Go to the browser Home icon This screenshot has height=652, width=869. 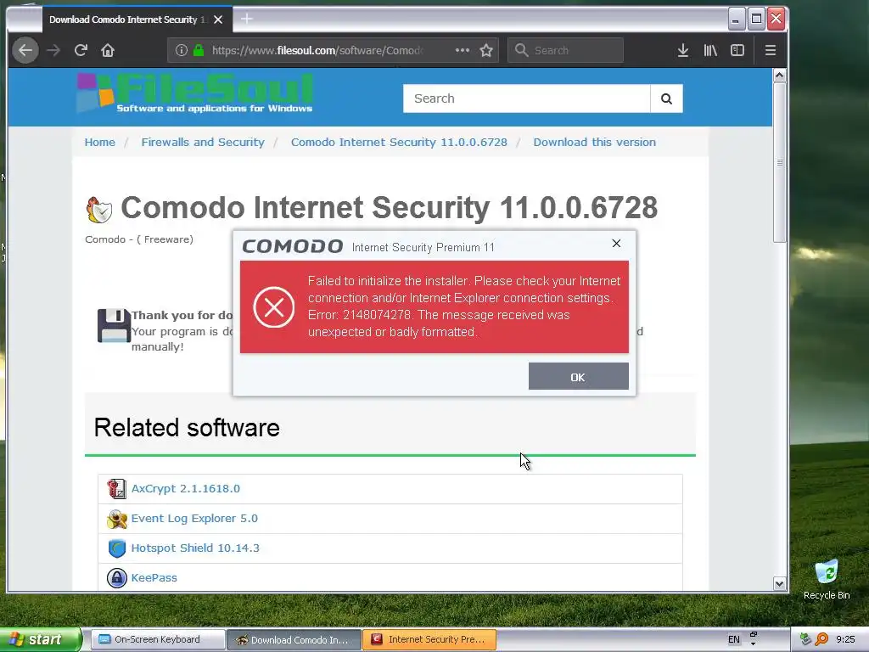click(x=108, y=50)
